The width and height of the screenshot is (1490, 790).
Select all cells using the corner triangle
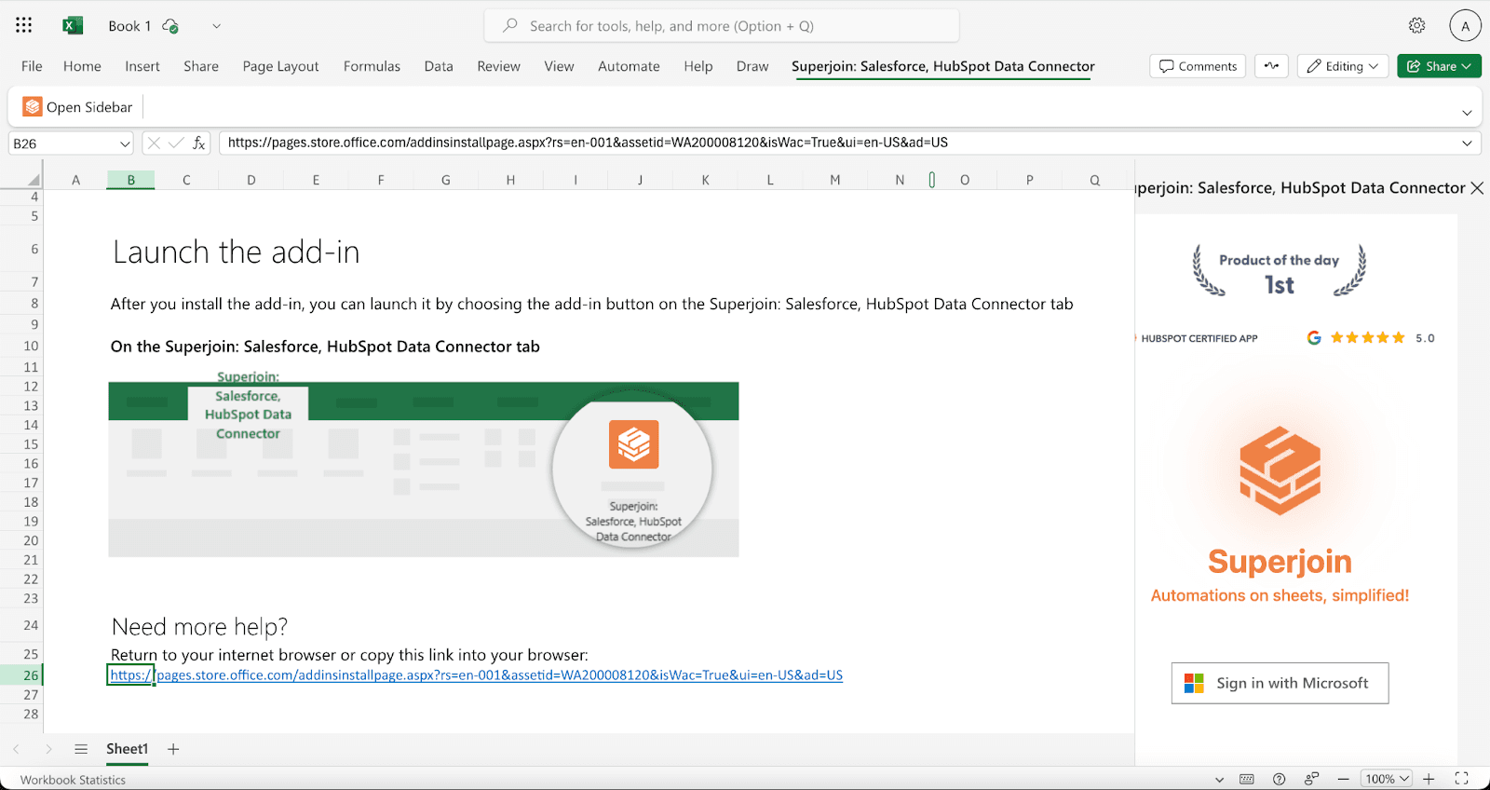coord(34,180)
